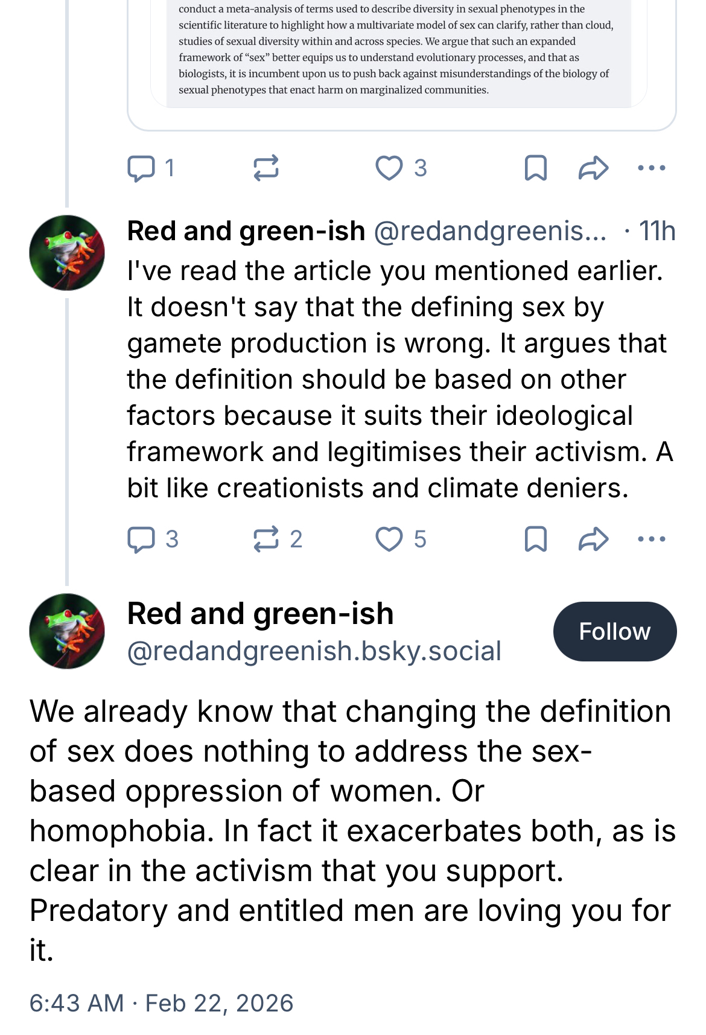
Task: Follow Red and green-ish account
Action: [614, 631]
